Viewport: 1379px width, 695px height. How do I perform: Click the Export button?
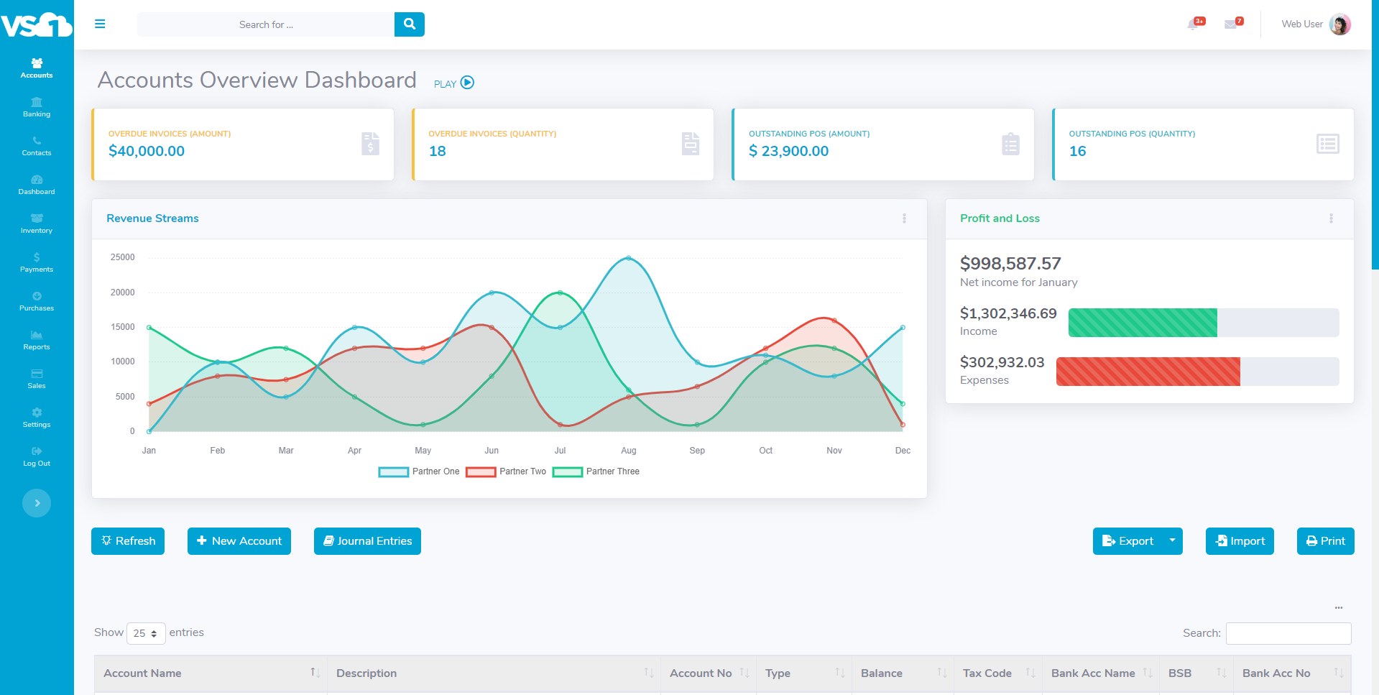tap(1127, 541)
